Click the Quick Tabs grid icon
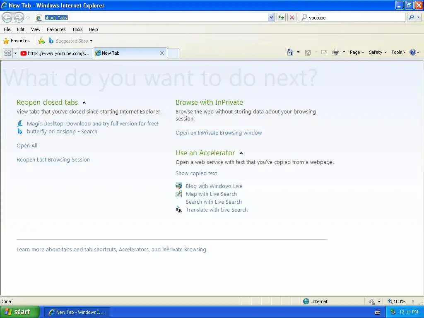The width and height of the screenshot is (424, 318). coord(8,53)
